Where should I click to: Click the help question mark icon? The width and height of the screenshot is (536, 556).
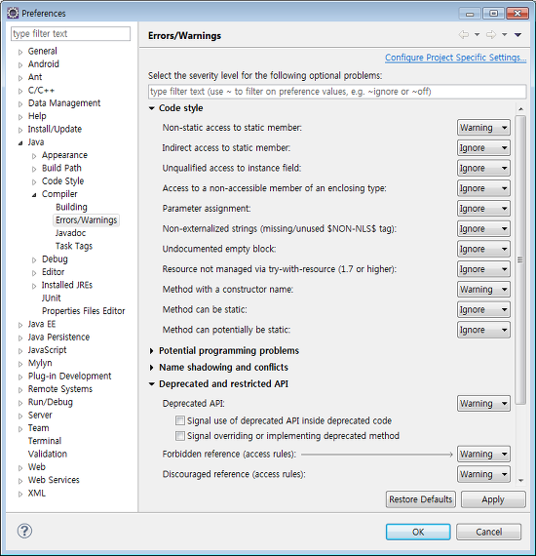tap(24, 531)
